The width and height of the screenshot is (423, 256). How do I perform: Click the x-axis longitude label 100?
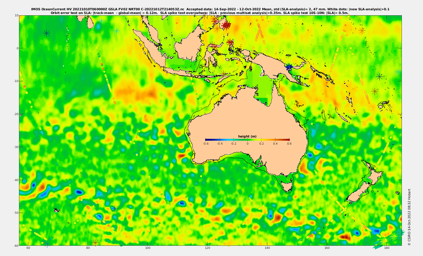pyautogui.click(x=148, y=248)
